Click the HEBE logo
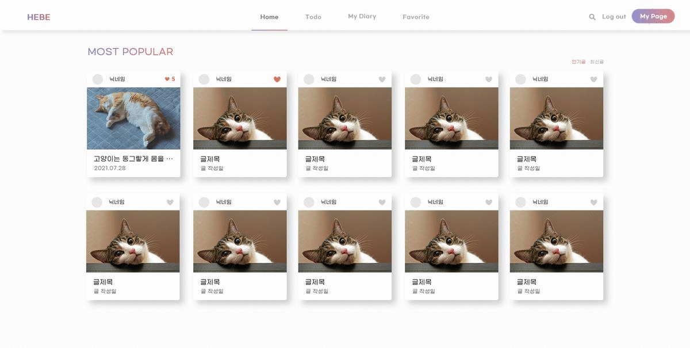 (x=38, y=17)
